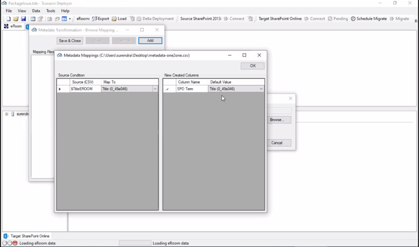The height and width of the screenshot is (247, 419).
Task: Close Metadata Transformation Browse Mapping window
Action: [x=157, y=30]
